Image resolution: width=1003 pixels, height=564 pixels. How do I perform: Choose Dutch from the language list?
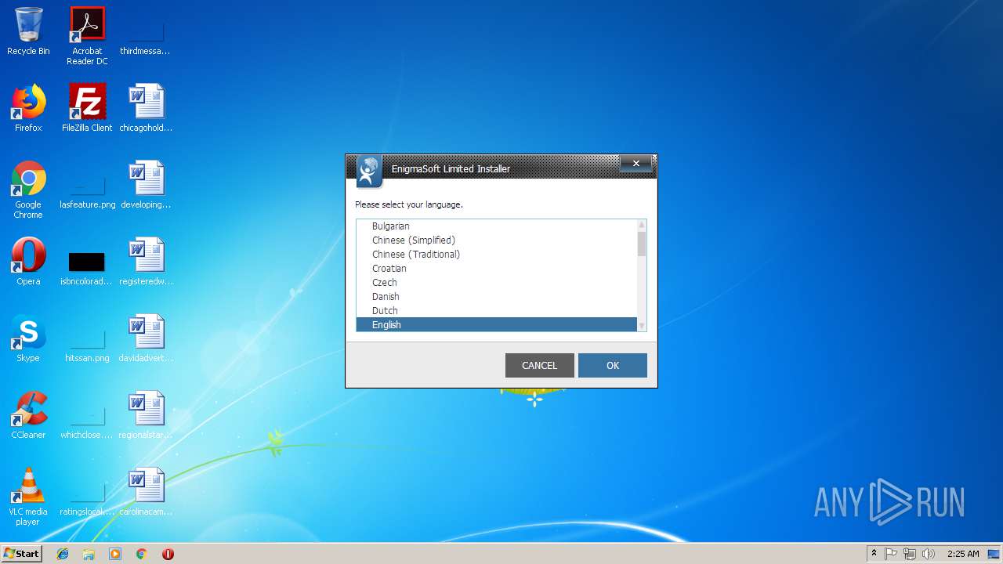point(497,310)
